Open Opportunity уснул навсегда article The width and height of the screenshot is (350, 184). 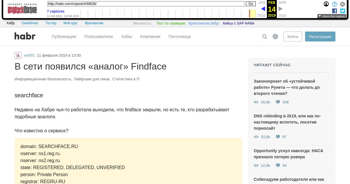tap(288, 154)
